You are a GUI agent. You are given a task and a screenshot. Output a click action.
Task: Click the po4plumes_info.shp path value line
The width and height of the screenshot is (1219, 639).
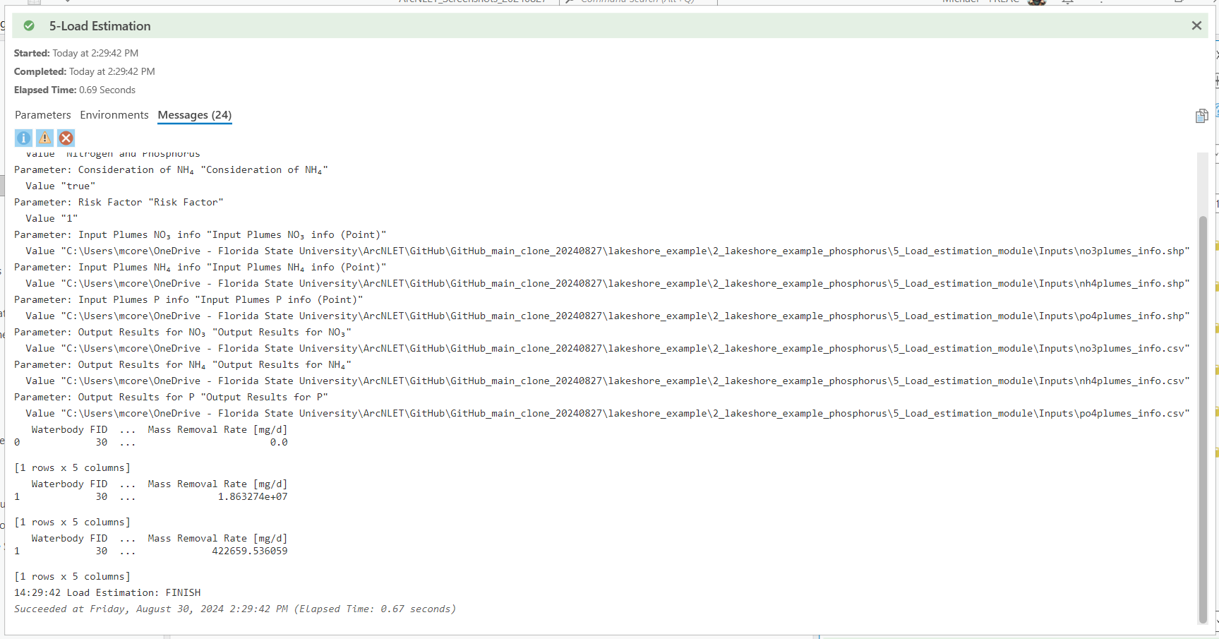click(x=608, y=316)
